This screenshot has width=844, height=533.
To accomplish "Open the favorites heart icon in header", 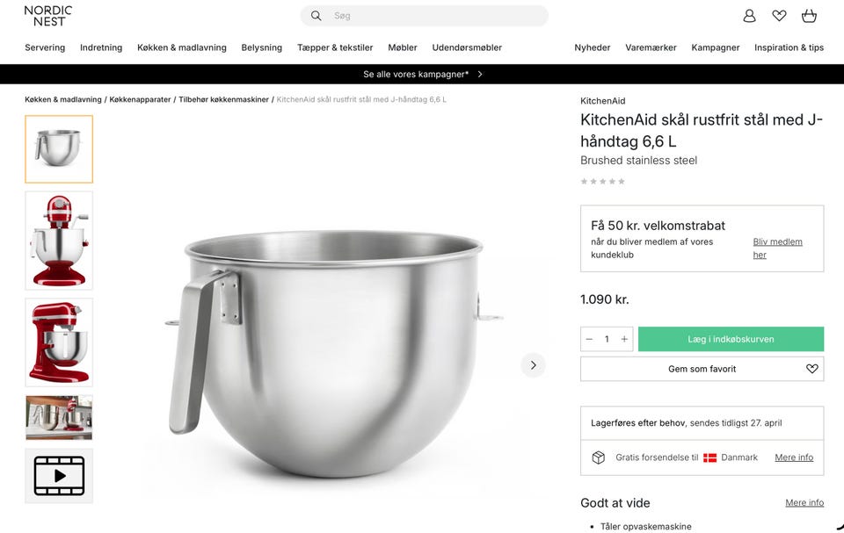I will tap(779, 16).
